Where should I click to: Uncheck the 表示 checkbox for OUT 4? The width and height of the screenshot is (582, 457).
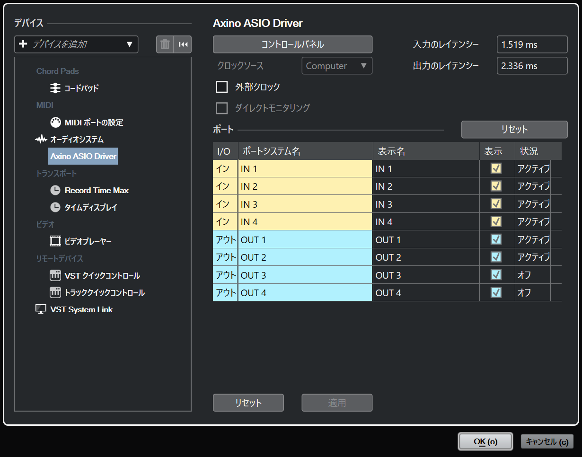click(x=496, y=292)
